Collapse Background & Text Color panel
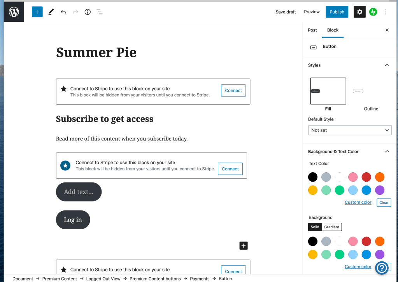This screenshot has height=282, width=398. 387,152
